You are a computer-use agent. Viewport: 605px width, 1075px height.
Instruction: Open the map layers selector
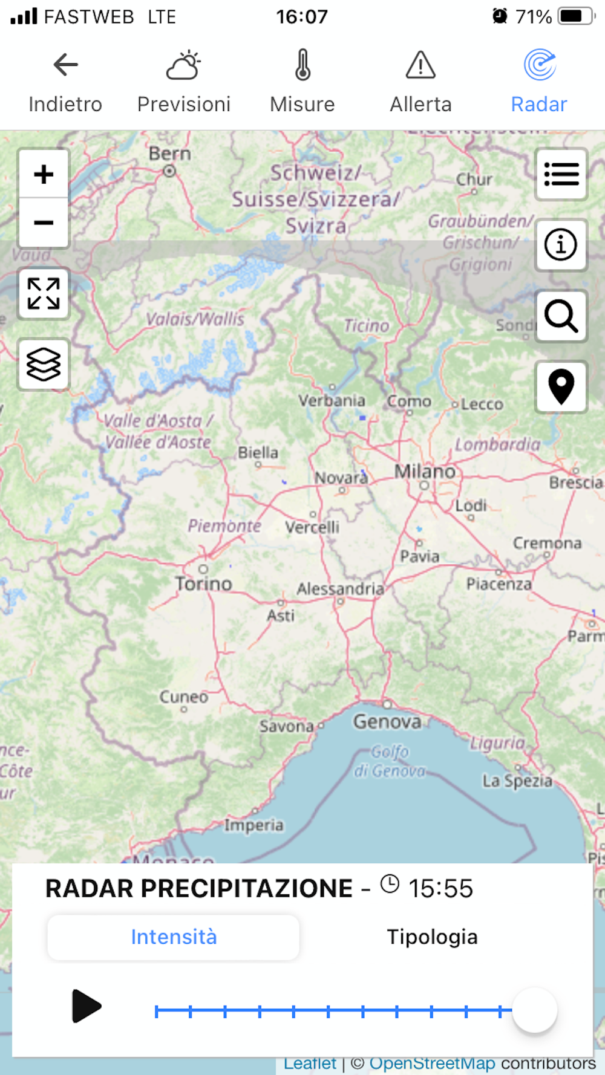click(x=44, y=365)
